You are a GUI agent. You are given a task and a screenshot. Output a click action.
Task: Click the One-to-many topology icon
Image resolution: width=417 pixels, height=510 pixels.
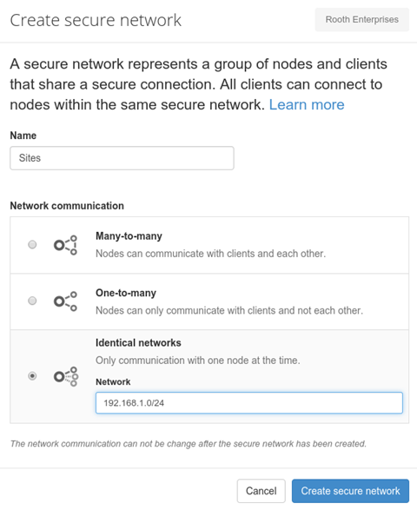pos(65,301)
